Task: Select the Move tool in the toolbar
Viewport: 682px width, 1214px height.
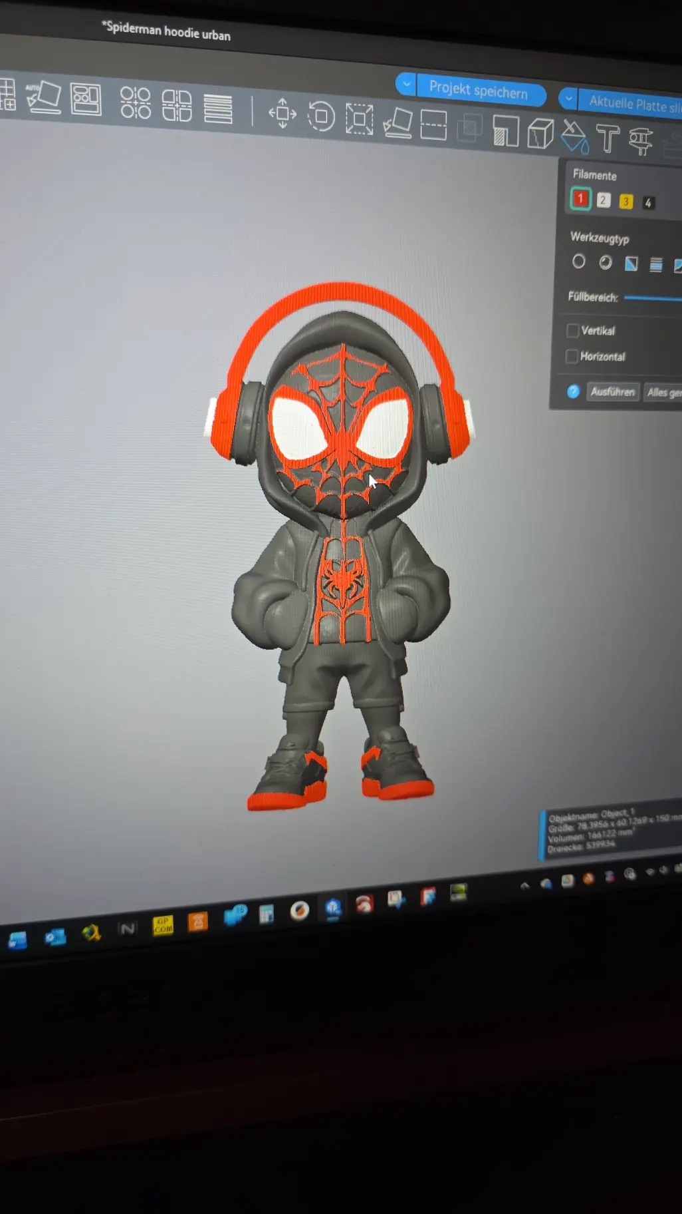Action: (282, 113)
